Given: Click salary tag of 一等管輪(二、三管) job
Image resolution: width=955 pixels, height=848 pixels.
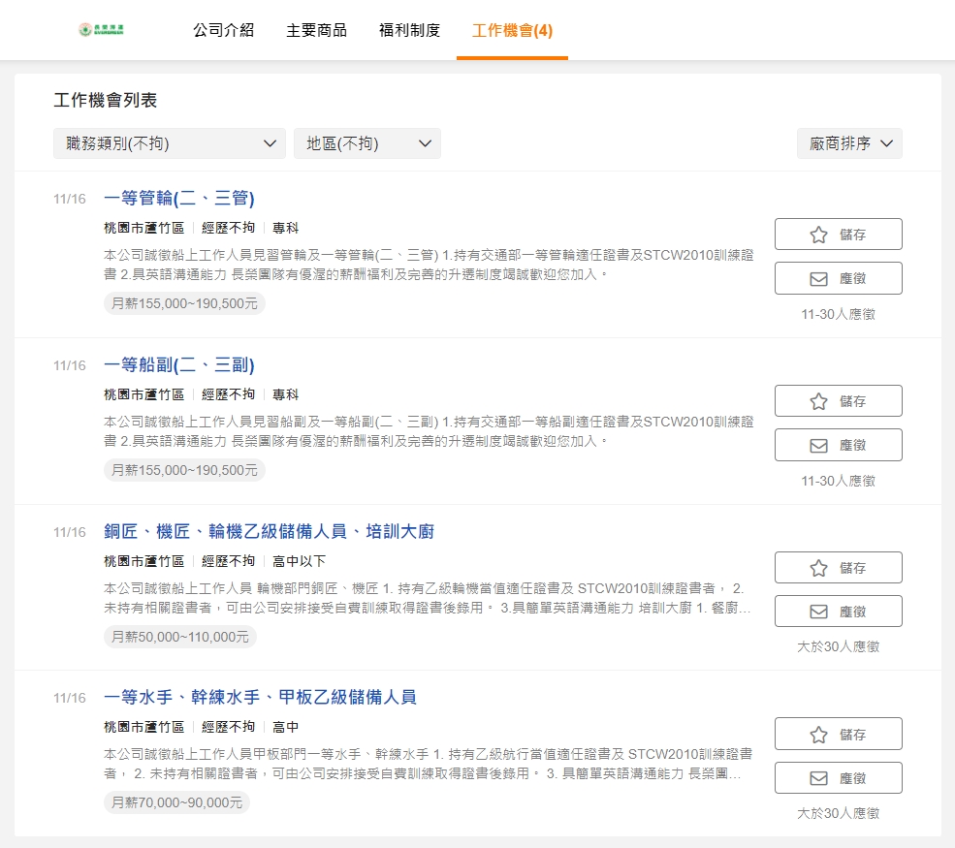Looking at the screenshot, I should [184, 303].
